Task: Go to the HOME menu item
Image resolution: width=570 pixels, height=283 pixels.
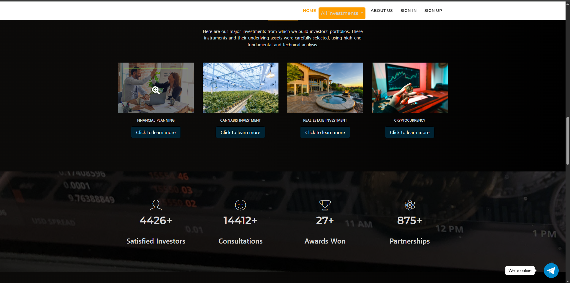Action: tap(309, 10)
